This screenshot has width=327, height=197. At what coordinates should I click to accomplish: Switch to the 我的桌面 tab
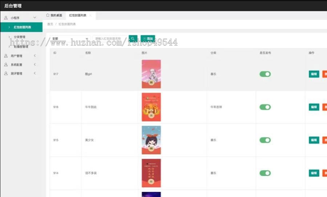54,15
